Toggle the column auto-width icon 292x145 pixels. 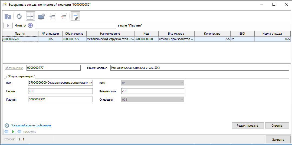(x=30, y=17)
